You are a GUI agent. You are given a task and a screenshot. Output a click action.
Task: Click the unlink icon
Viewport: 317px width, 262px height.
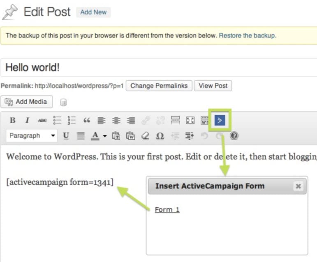pyautogui.click(x=160, y=121)
